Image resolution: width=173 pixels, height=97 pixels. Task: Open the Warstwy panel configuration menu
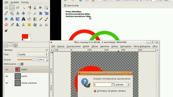(x=47, y=50)
